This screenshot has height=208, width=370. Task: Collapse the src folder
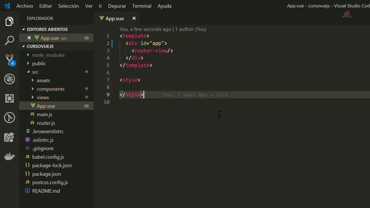(28, 72)
